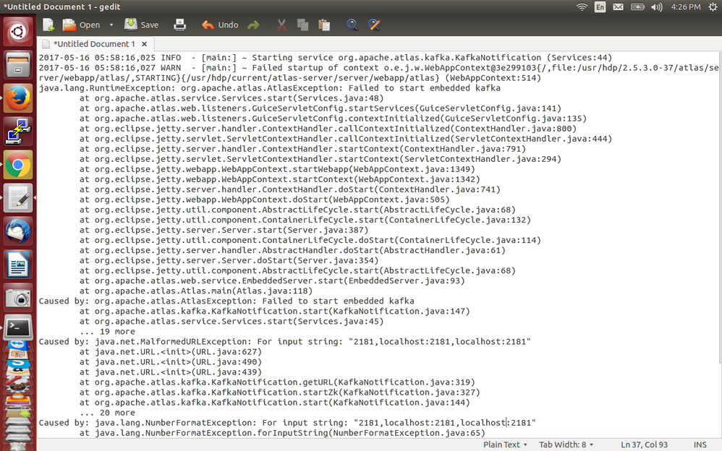Click the 'org.apache.atlas.Atlas.main(Atlas.java:118)' line

pos(196,291)
